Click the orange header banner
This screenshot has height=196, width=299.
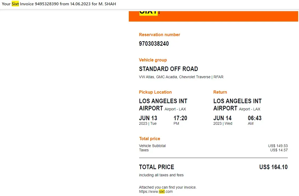tap(226, 16)
